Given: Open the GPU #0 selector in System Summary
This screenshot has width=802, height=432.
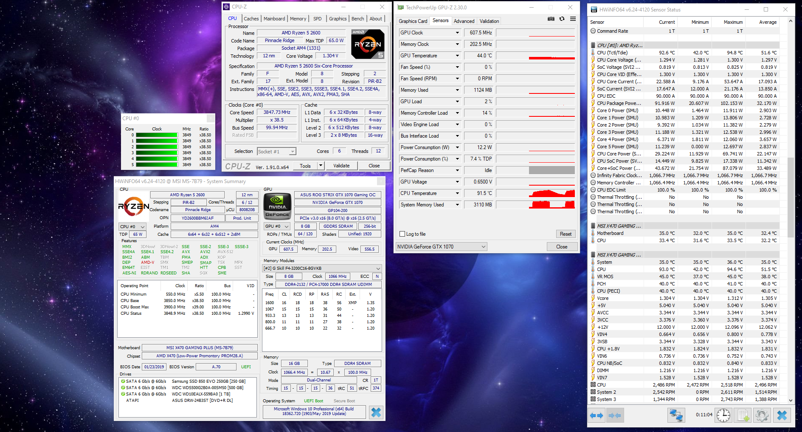Looking at the screenshot, I should 276,226.
